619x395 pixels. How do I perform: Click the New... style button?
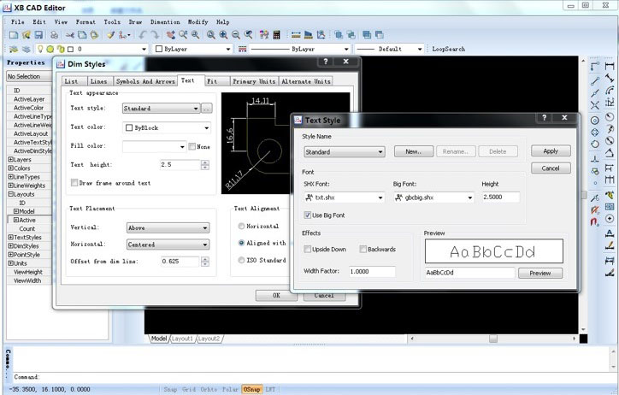point(413,151)
